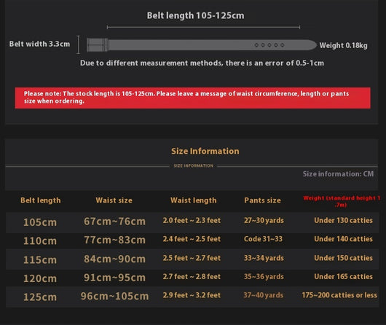Click the red 'Weight (standard height)' header
The image size is (386, 325).
tap(342, 201)
